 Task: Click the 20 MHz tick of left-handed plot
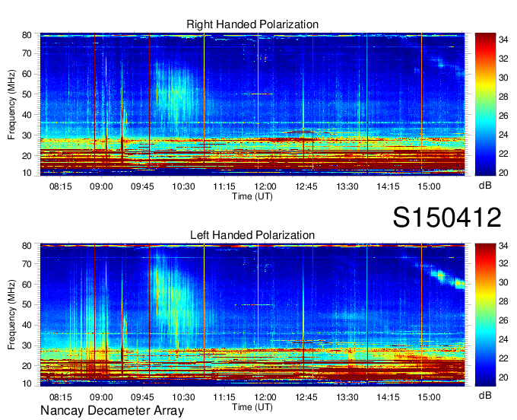click(27, 366)
